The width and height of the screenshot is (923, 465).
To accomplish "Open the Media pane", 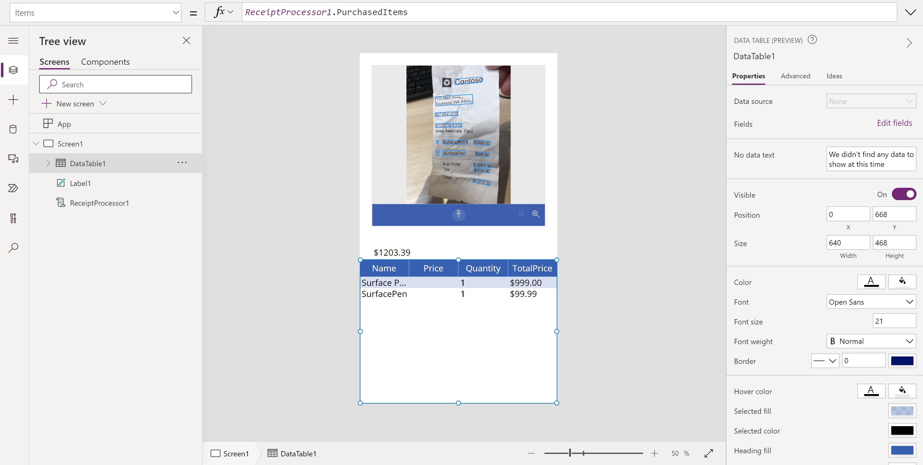I will pyautogui.click(x=13, y=159).
